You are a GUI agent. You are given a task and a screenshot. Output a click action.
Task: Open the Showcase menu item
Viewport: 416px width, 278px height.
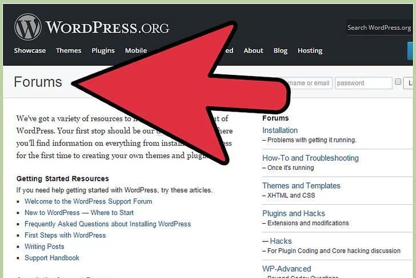tap(30, 50)
